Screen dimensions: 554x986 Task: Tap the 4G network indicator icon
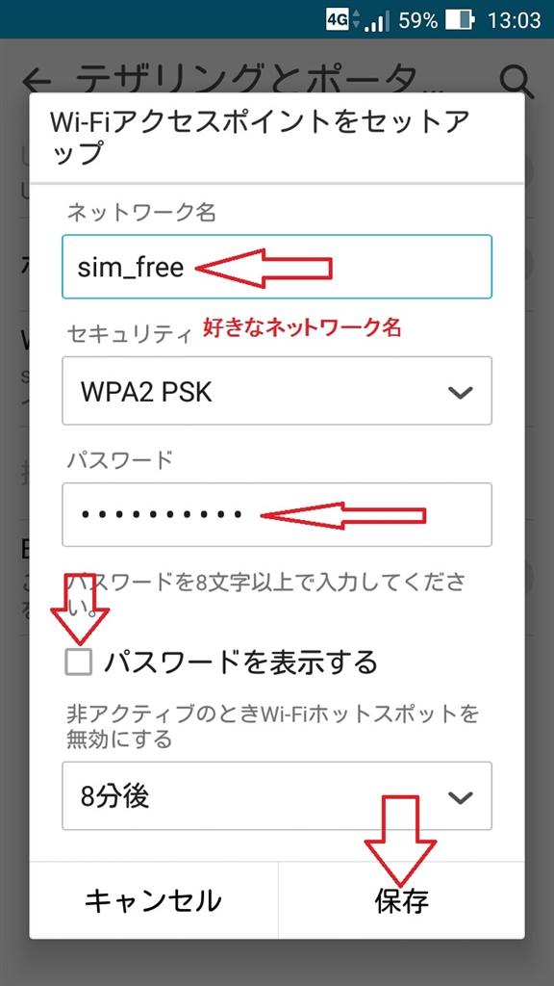pyautogui.click(x=337, y=19)
